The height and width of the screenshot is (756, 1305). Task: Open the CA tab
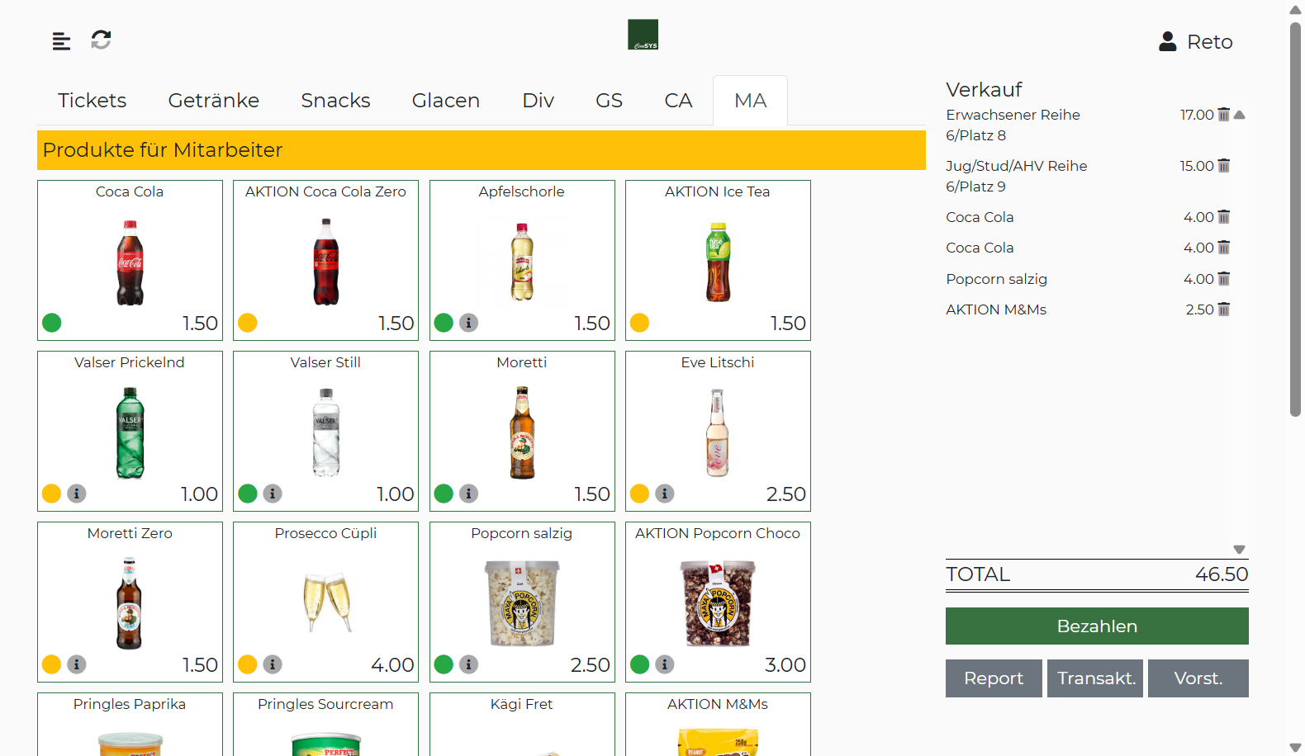pyautogui.click(x=678, y=101)
